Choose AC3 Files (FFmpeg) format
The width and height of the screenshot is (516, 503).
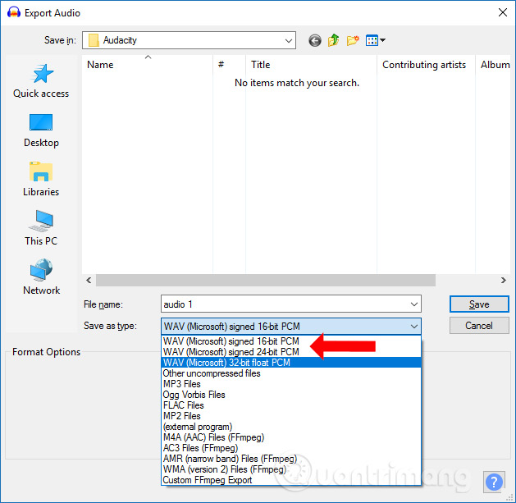click(291, 448)
